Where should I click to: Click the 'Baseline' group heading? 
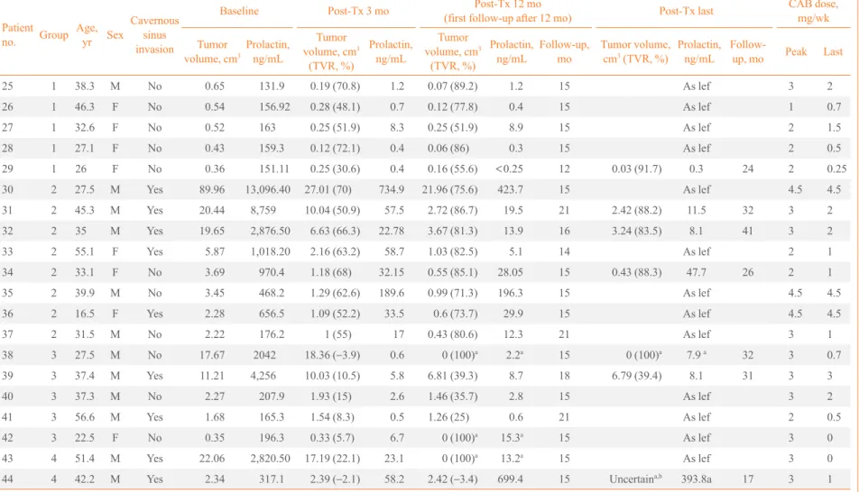coord(239,11)
